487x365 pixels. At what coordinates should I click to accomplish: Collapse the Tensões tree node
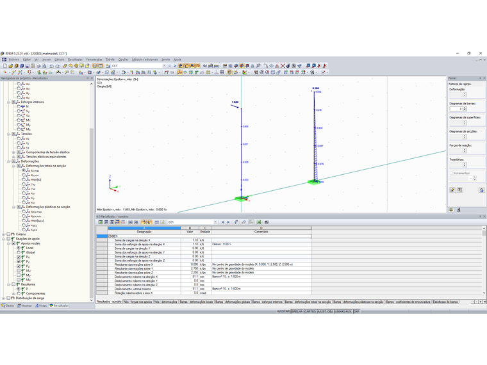click(x=9, y=134)
